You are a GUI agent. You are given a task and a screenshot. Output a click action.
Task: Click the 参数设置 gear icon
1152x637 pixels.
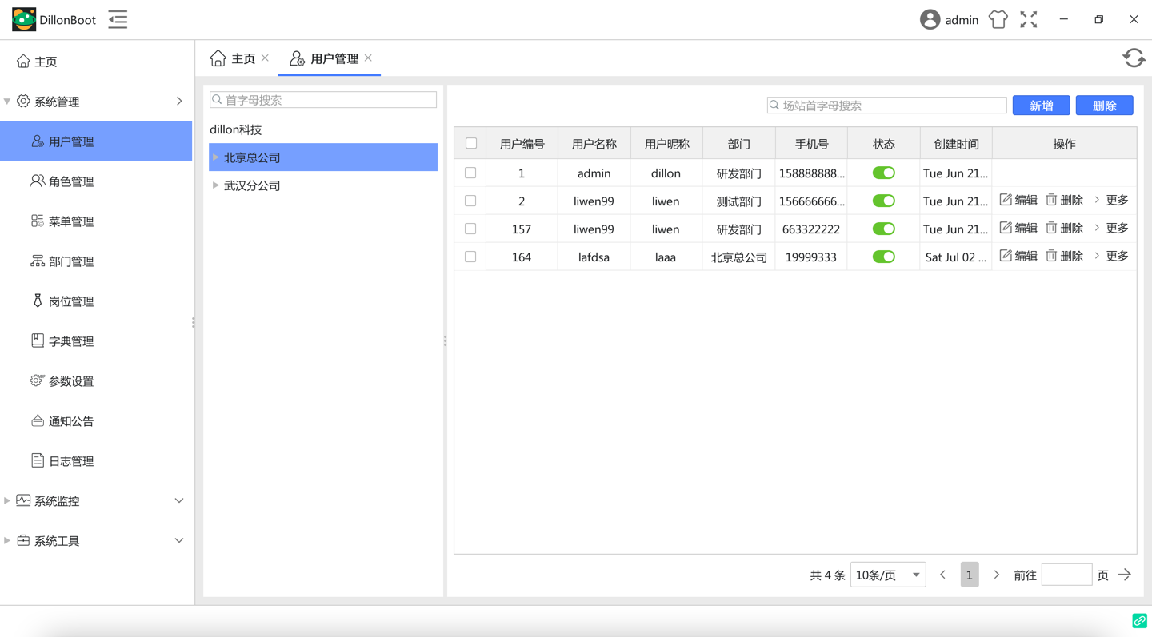click(37, 380)
